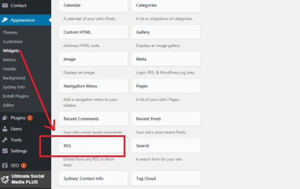This screenshot has width=300, height=189.
Task: Expand the Gallery widget
Action: 166,32
